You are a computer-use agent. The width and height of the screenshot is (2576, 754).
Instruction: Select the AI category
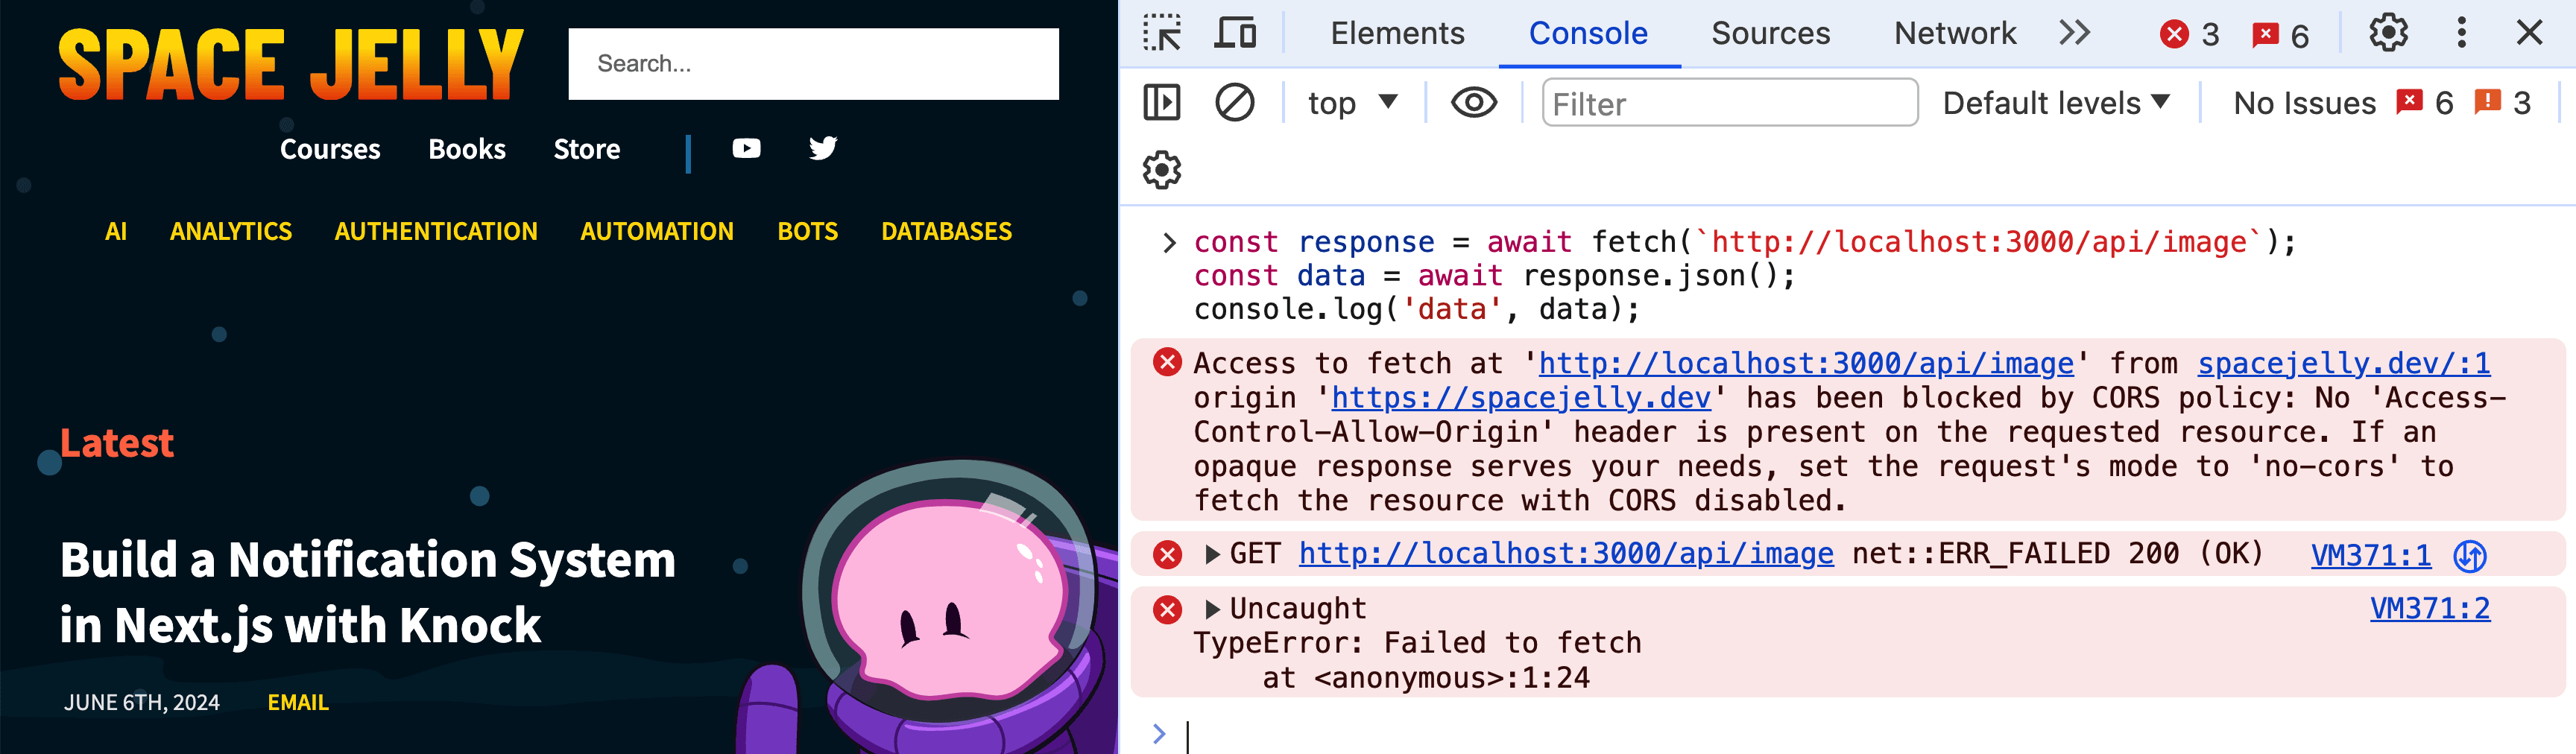point(116,231)
